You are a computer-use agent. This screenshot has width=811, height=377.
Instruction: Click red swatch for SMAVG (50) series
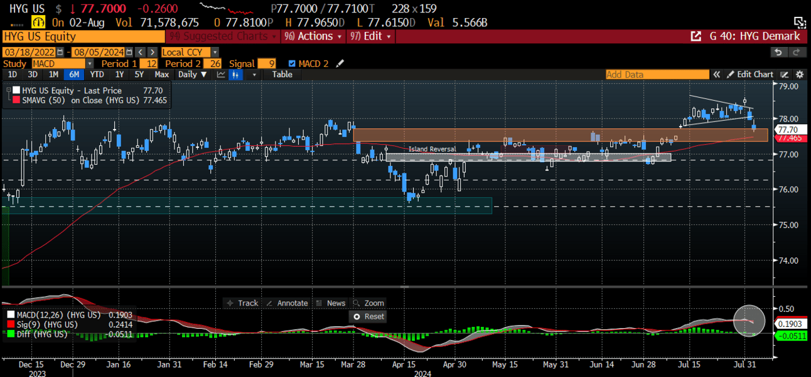(16, 100)
